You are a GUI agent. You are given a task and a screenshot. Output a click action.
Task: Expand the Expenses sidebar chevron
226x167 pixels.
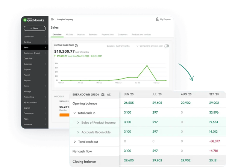pyautogui.click(x=46, y=64)
